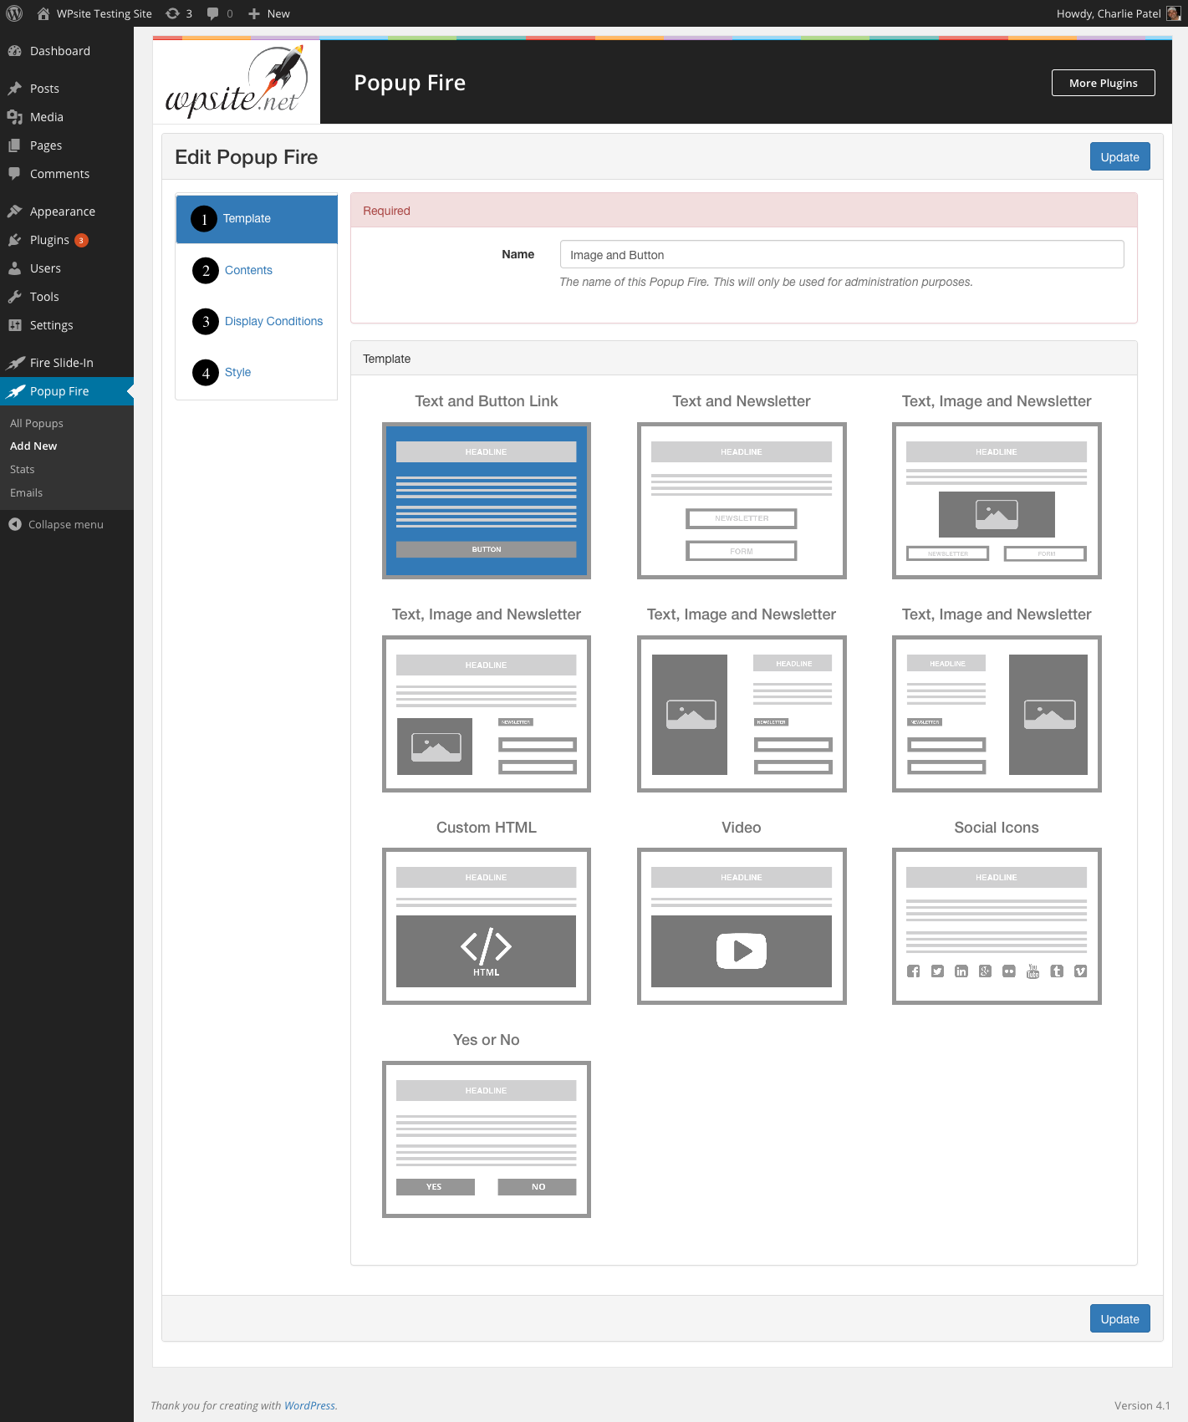The width and height of the screenshot is (1188, 1422).
Task: Click the Pages menu label
Action: click(46, 145)
